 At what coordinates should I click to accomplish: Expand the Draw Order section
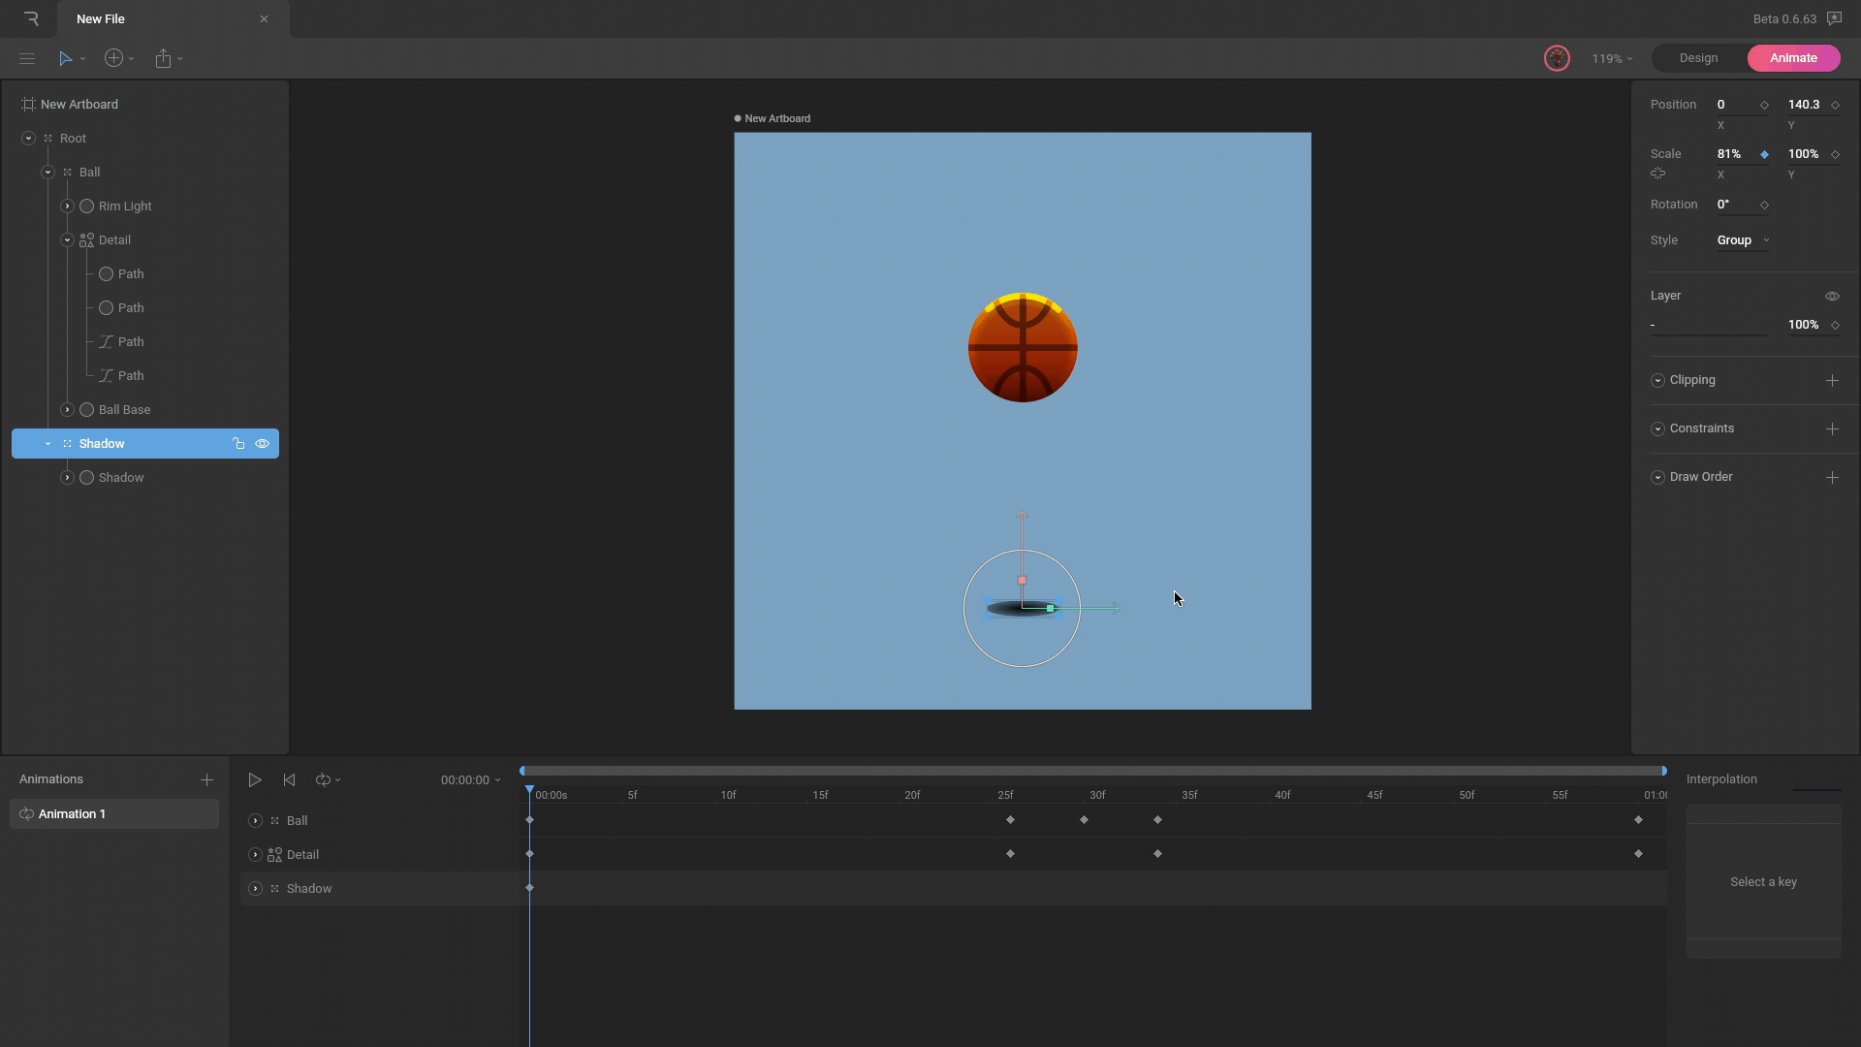click(1657, 478)
